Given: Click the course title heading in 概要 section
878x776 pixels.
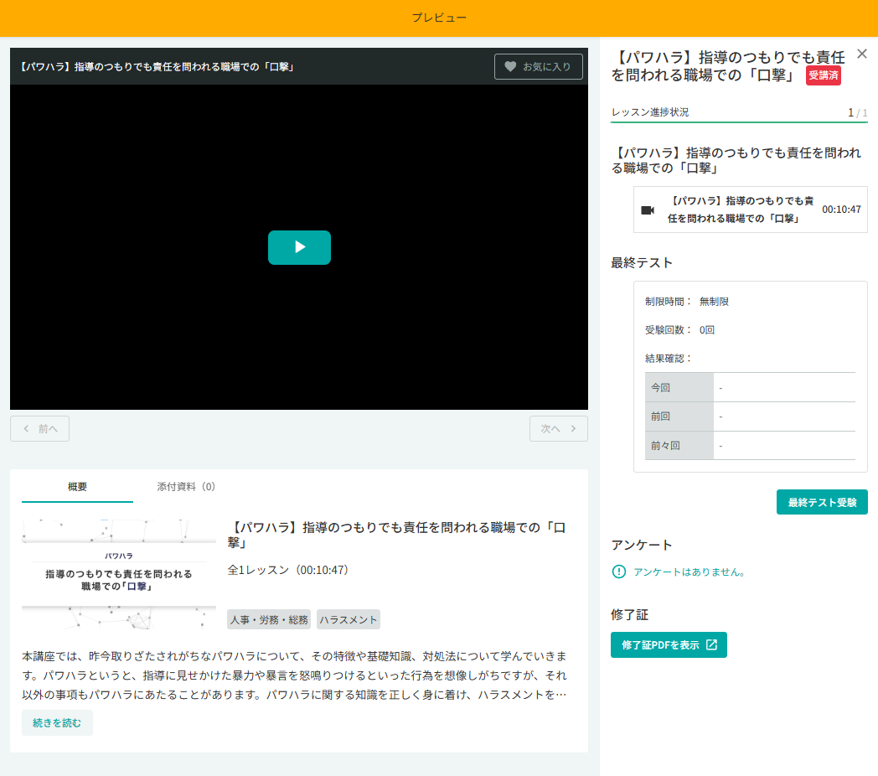Looking at the screenshot, I should (397, 535).
